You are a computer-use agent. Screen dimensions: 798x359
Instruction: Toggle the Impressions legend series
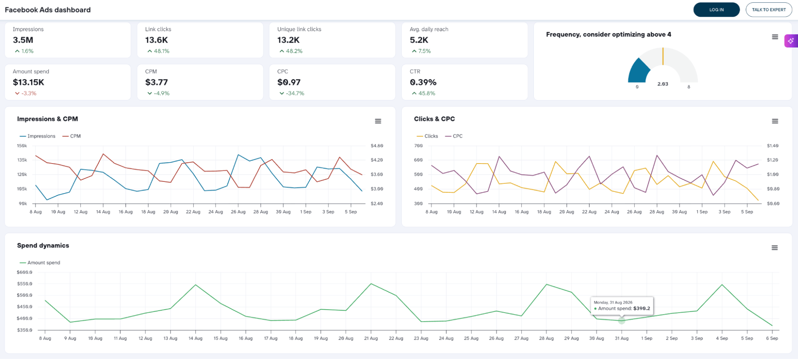(x=38, y=136)
